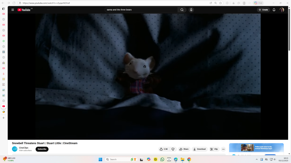Dislike the video with the thumbs down
The image size is (291, 163).
tap(173, 149)
